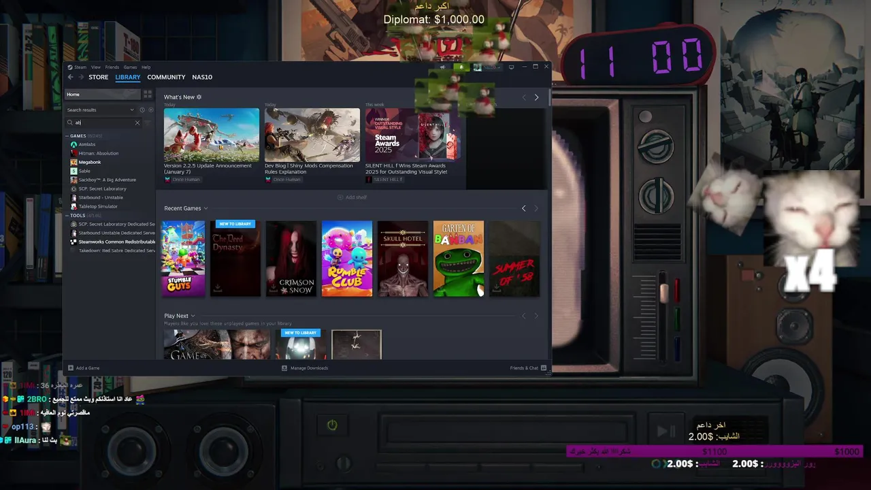Switch to the STORE tab
The width and height of the screenshot is (871, 490).
tap(98, 77)
